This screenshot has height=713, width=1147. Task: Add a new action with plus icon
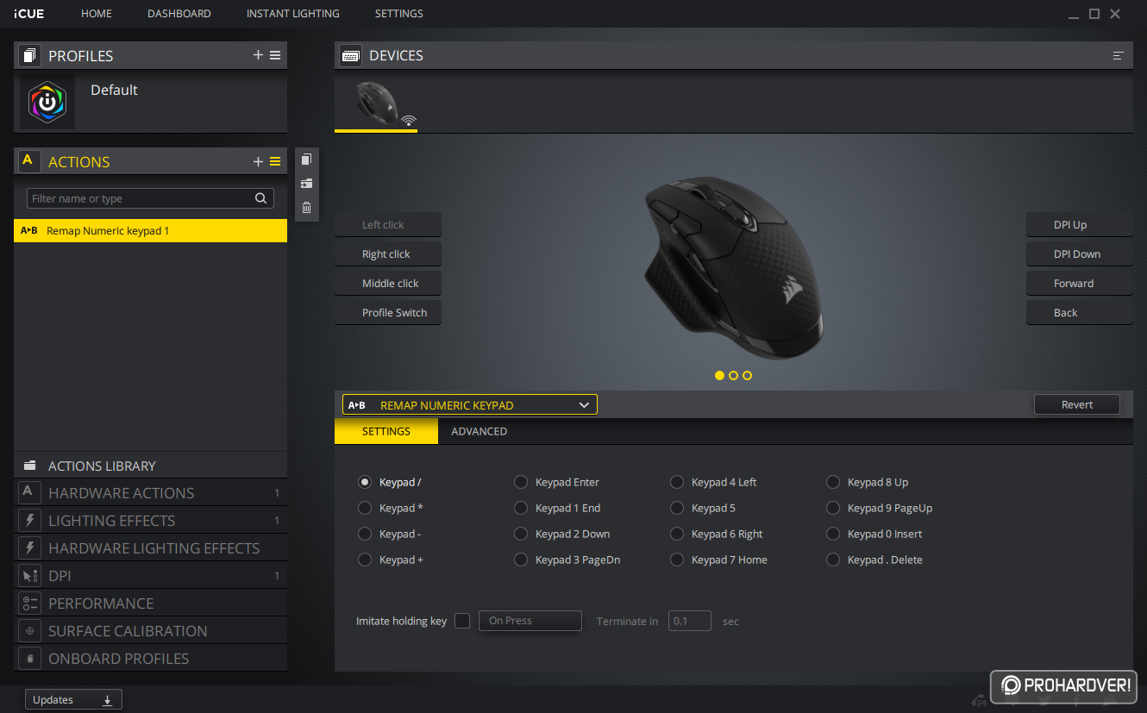[258, 161]
